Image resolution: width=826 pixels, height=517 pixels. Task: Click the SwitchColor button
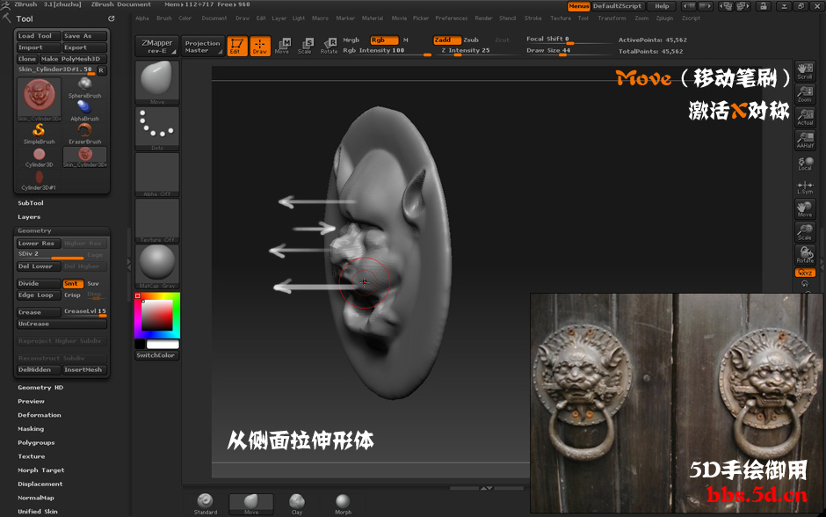click(156, 355)
